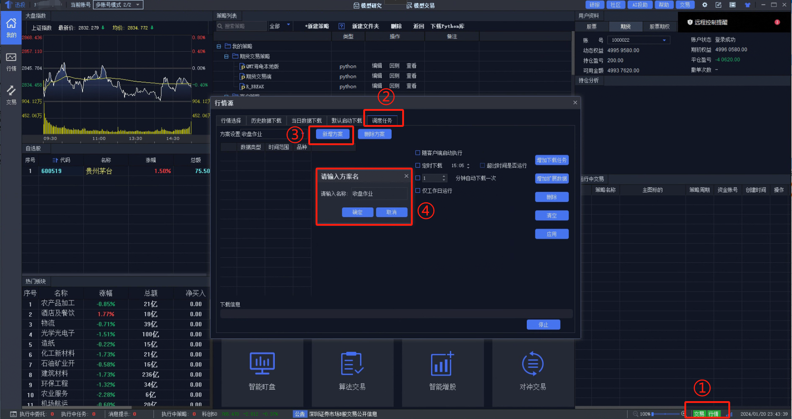Enable 随客户端启动执行 checkbox
Image resolution: width=792 pixels, height=419 pixels.
[418, 153]
